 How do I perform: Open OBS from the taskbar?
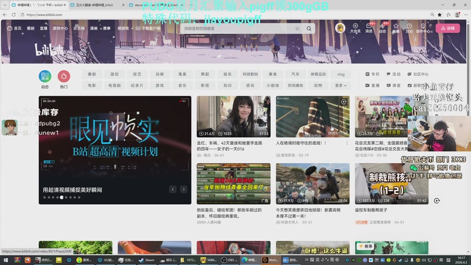pyautogui.click(x=228, y=260)
